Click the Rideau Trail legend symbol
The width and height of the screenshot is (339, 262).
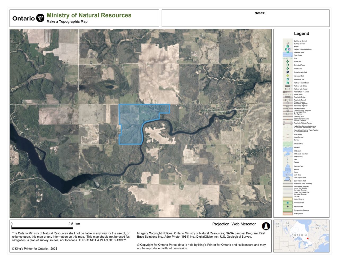(288, 69)
